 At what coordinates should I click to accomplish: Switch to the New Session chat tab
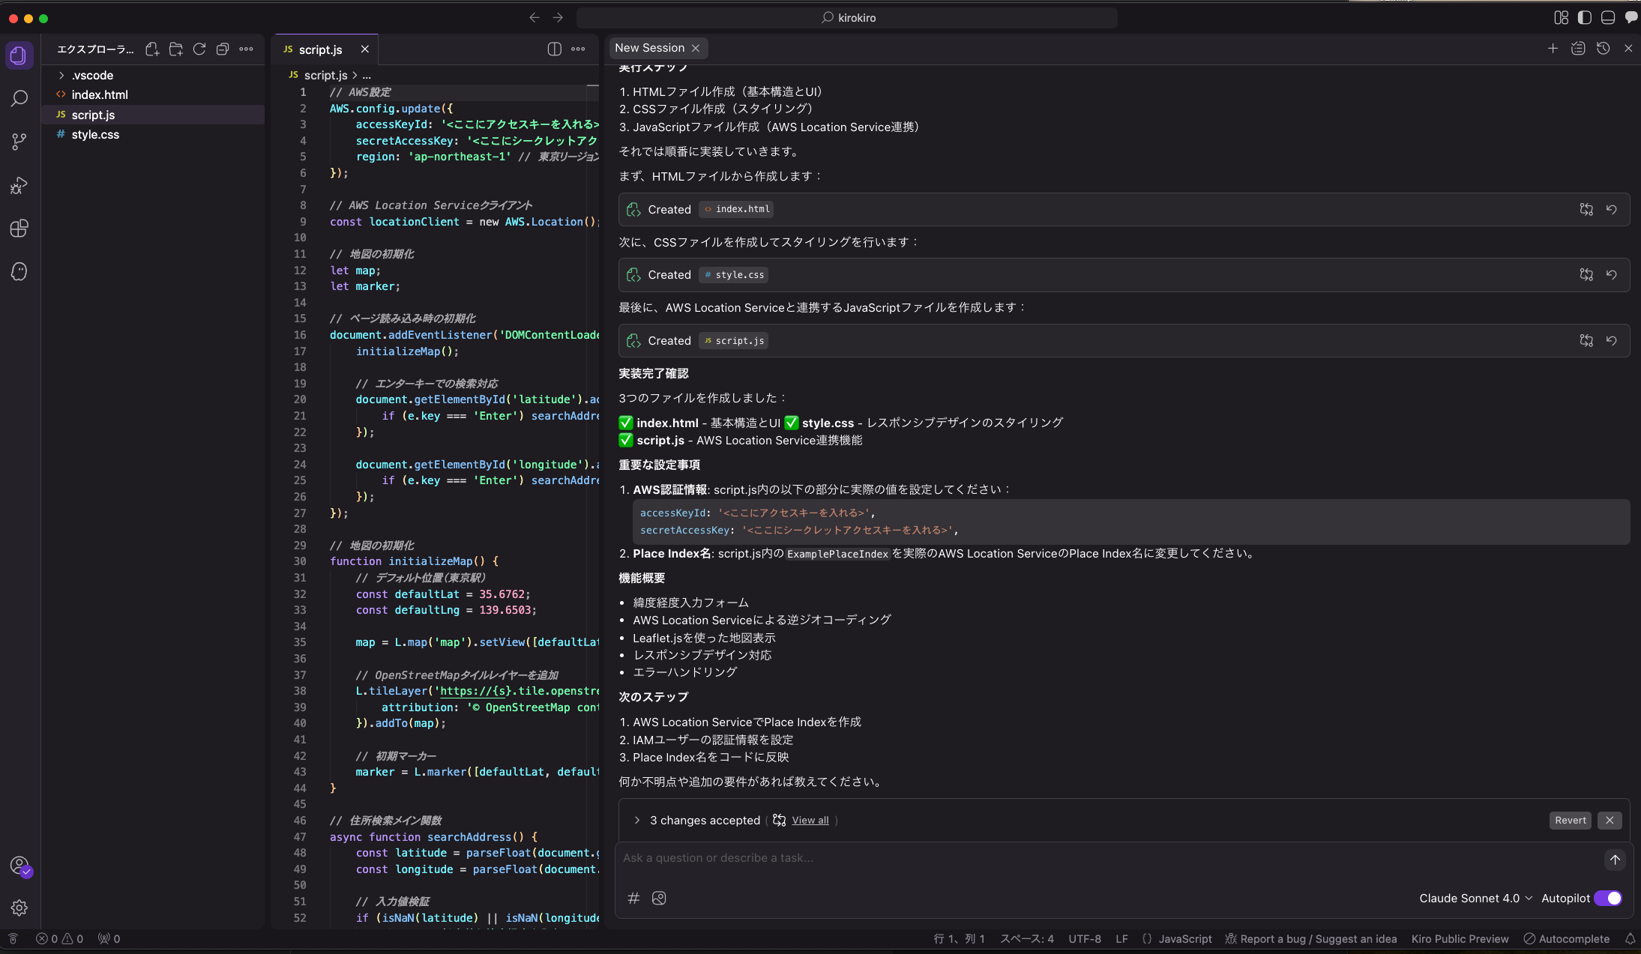(649, 48)
